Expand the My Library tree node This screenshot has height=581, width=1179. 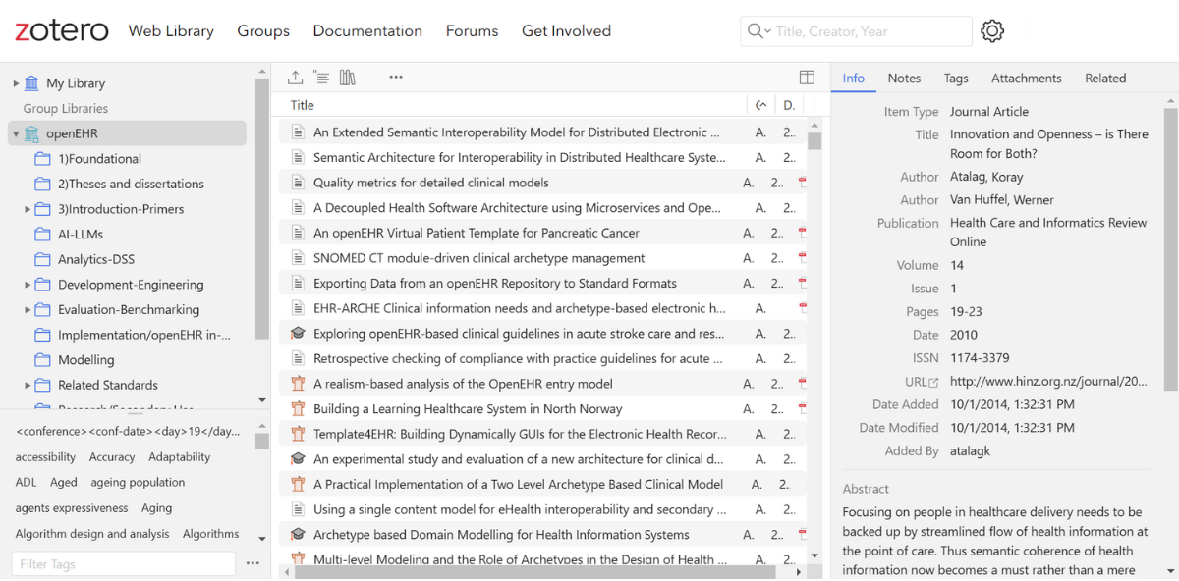click(x=16, y=83)
